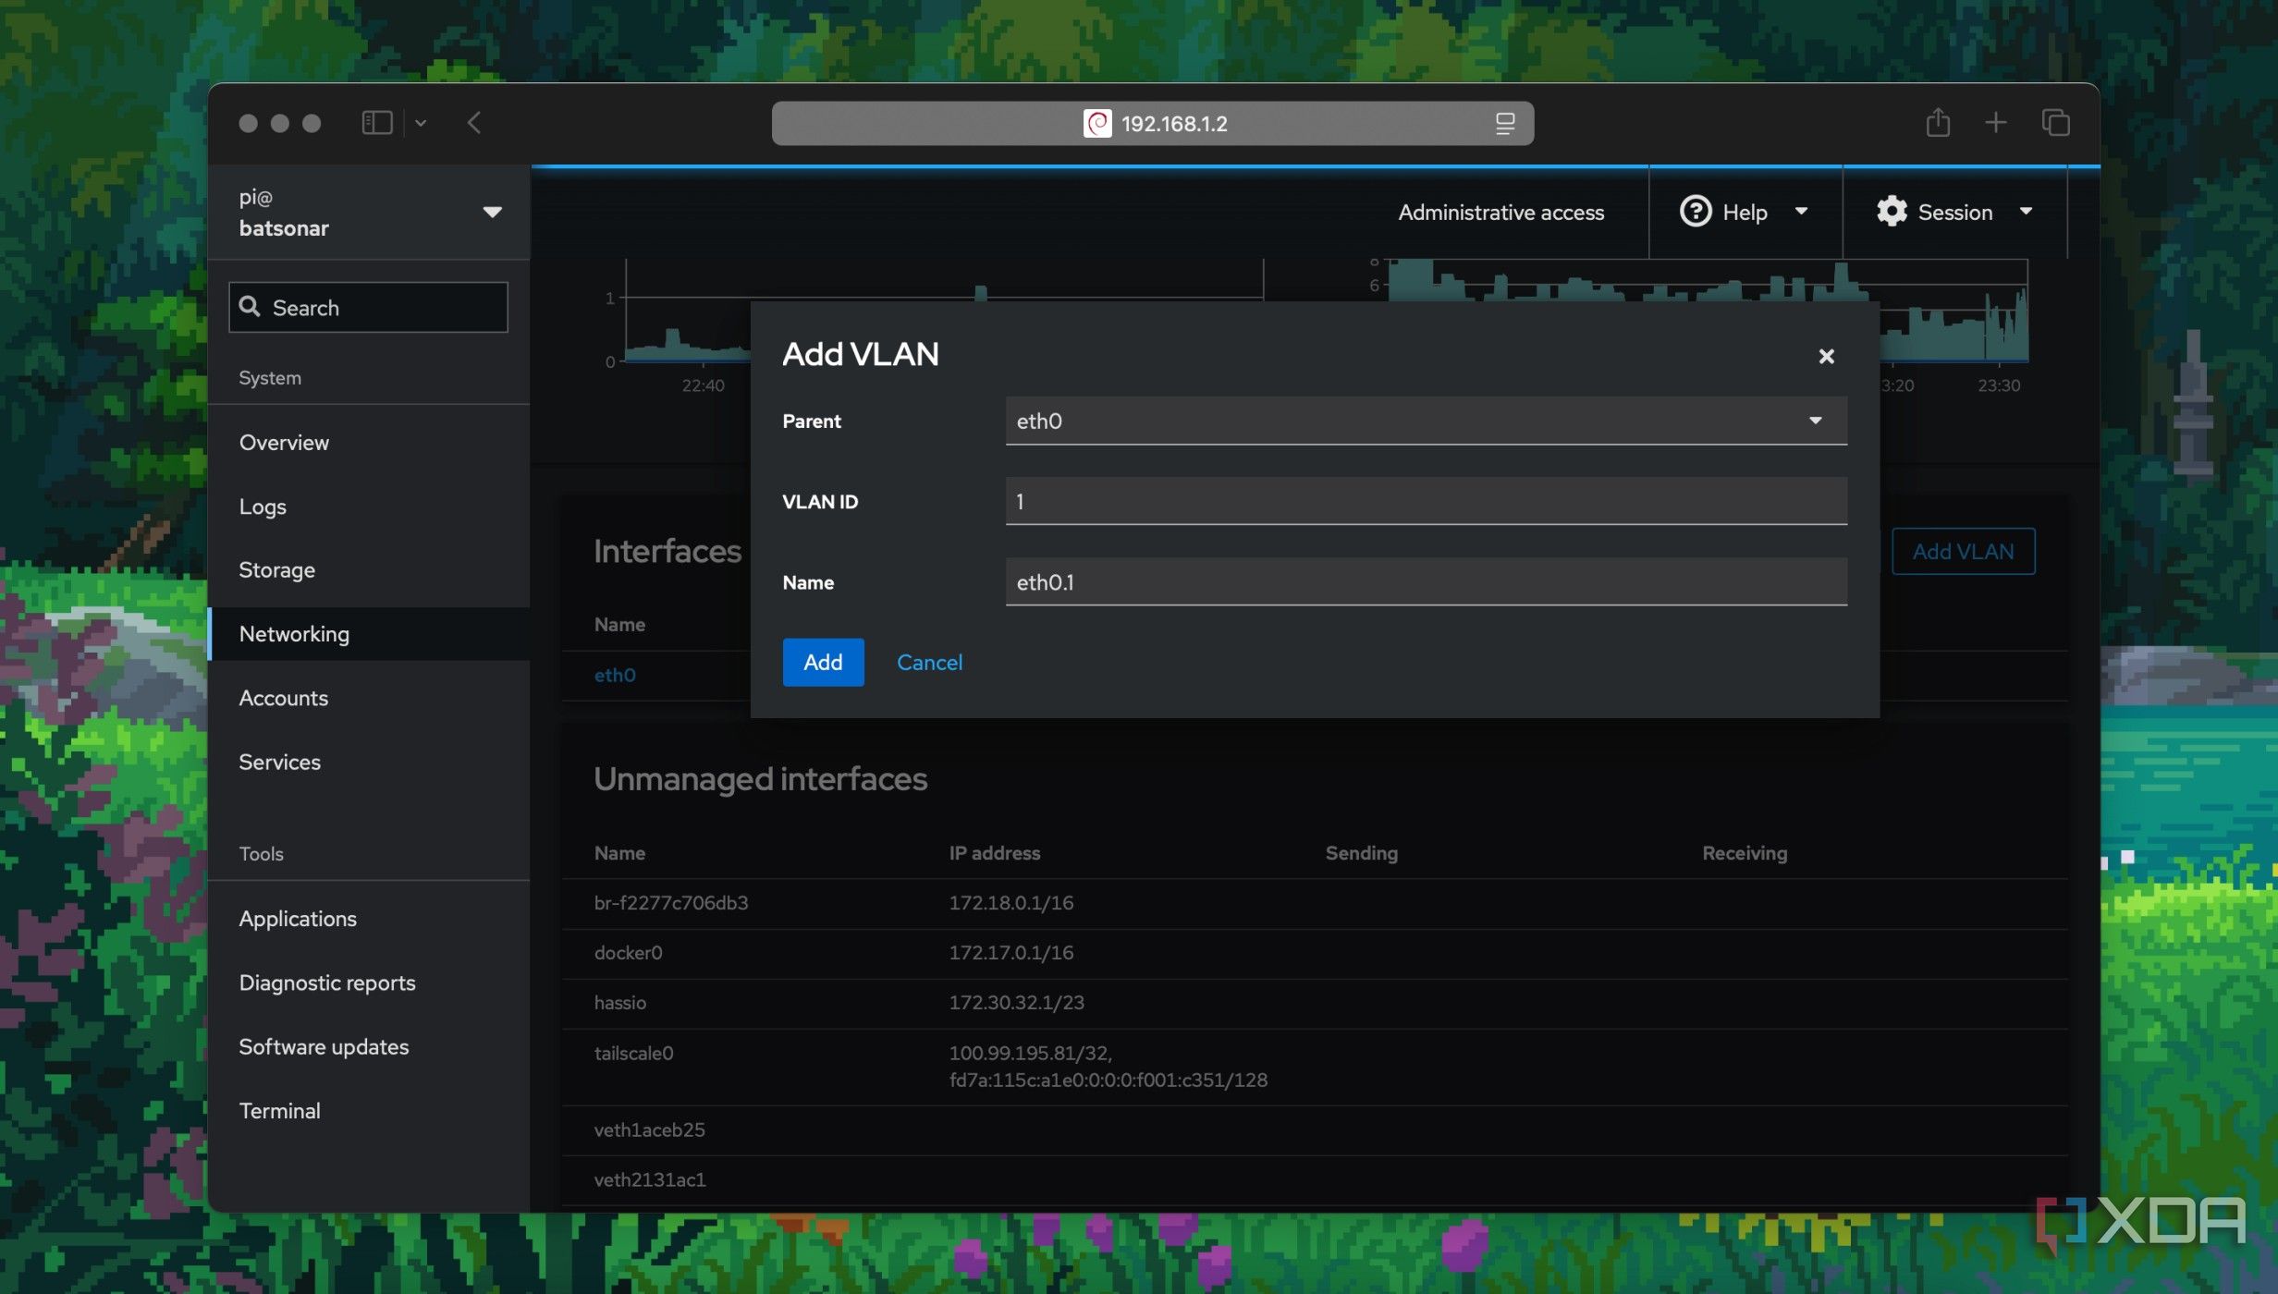2278x1294 pixels.
Task: Click the Debian site favicon
Action: point(1097,123)
